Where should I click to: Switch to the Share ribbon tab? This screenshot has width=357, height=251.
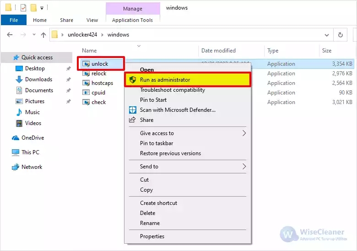[66, 20]
